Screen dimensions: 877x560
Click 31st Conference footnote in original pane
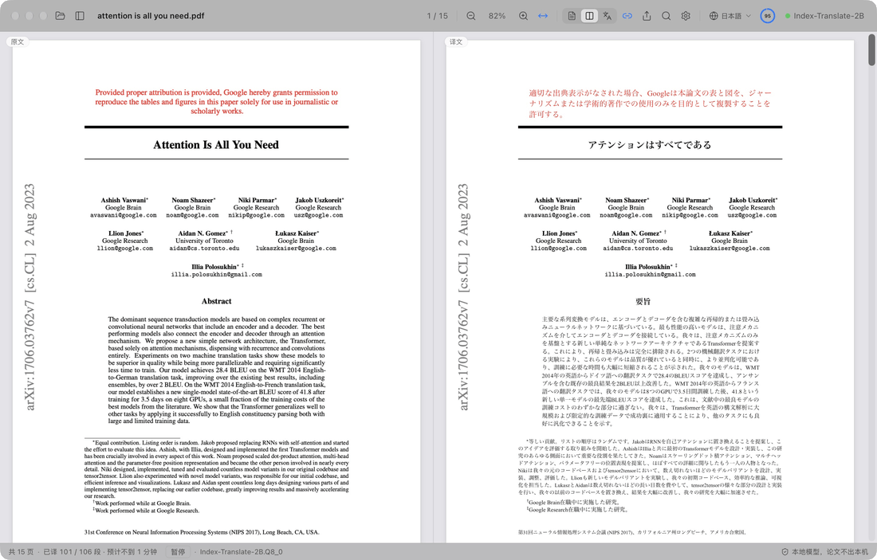click(x=202, y=532)
